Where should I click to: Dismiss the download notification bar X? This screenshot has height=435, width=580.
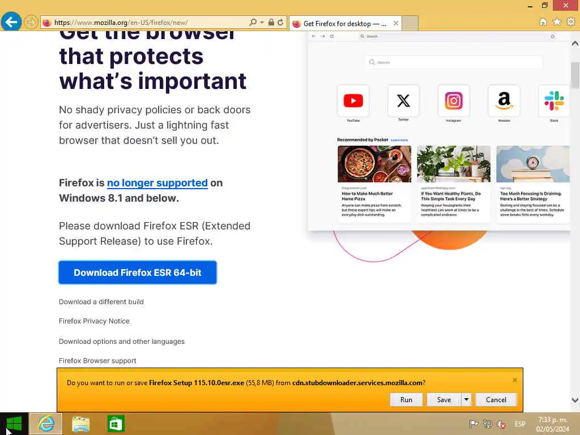514,380
